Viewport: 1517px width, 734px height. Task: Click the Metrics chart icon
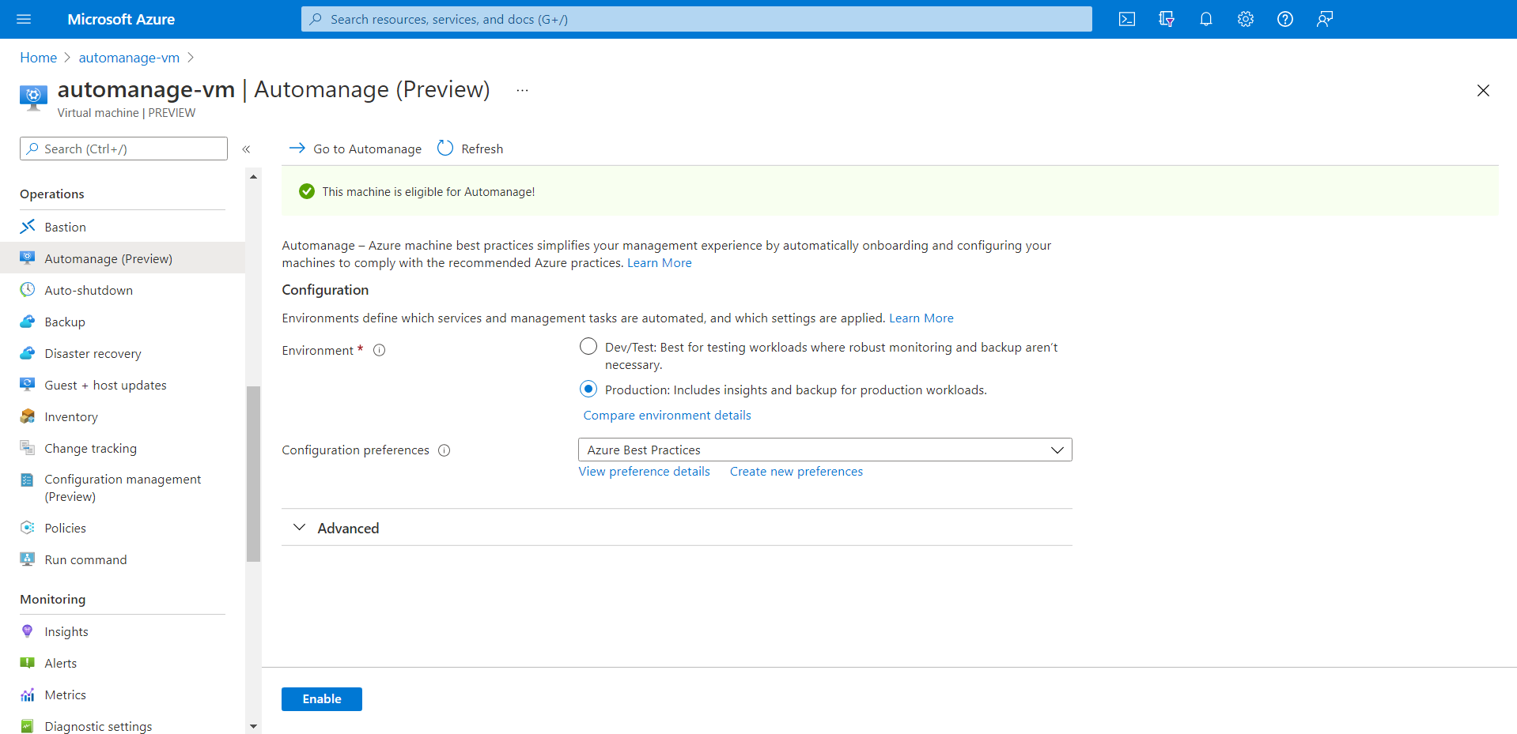click(x=28, y=694)
